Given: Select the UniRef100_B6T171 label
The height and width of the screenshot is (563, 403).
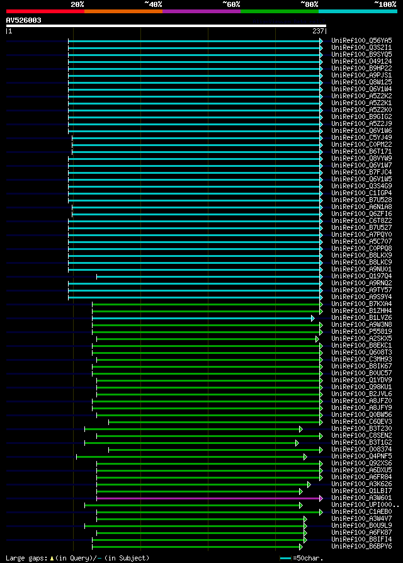Looking at the screenshot, I should click(x=361, y=152).
